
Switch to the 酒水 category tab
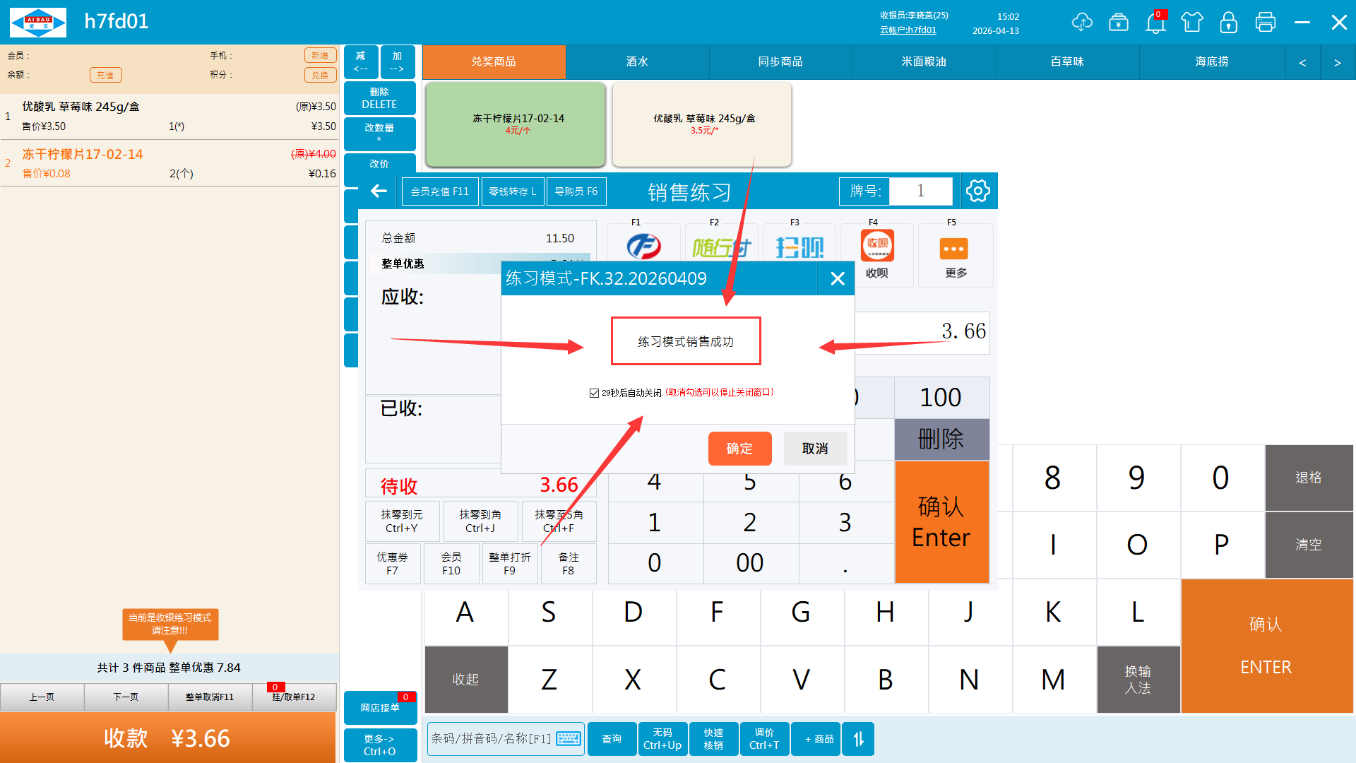click(x=636, y=62)
